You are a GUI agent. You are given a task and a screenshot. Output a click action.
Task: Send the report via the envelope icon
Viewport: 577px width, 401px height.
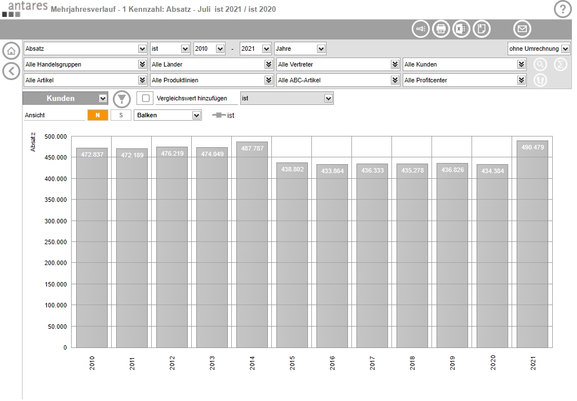(x=522, y=29)
